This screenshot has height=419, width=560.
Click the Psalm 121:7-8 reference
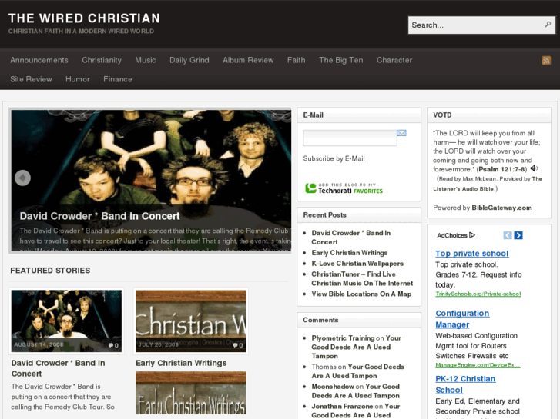click(502, 169)
